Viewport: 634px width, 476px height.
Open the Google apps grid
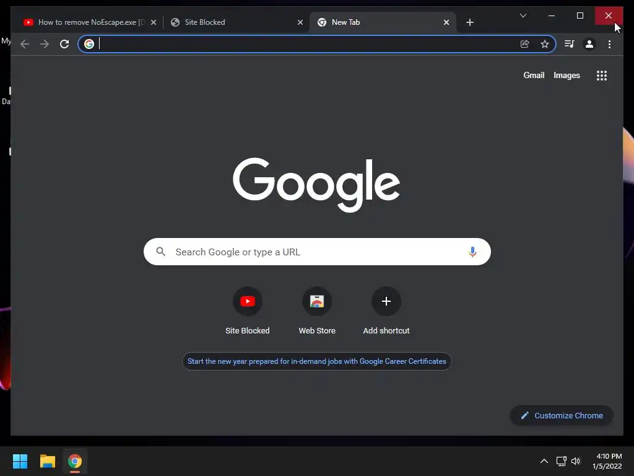pyautogui.click(x=602, y=75)
